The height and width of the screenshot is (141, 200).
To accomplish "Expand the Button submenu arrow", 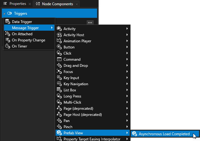I will [127, 47].
